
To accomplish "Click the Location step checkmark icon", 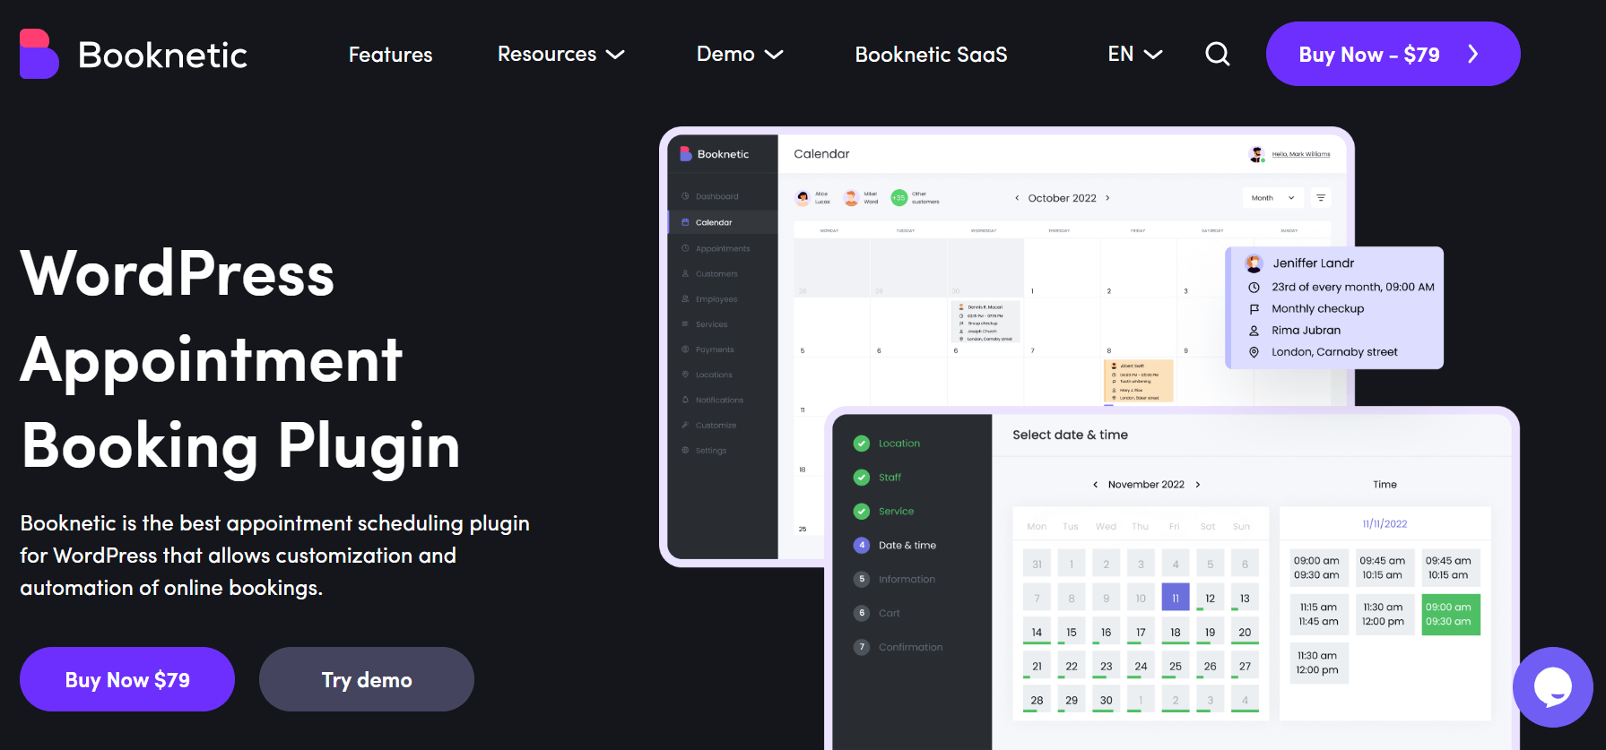I will [x=862, y=444].
